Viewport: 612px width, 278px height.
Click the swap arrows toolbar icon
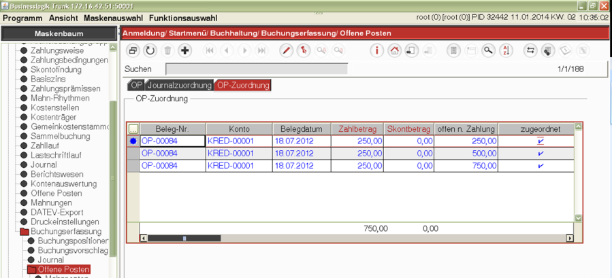tap(530, 50)
